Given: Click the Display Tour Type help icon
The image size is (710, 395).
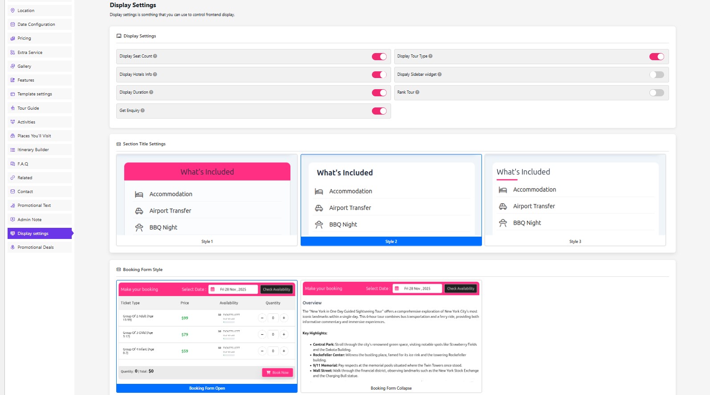Looking at the screenshot, I should coord(431,56).
